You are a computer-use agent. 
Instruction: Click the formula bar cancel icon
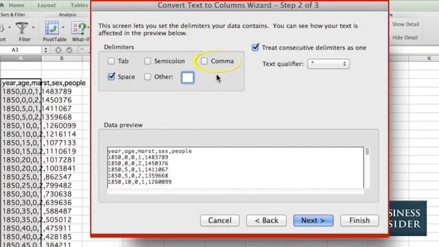pos(58,50)
